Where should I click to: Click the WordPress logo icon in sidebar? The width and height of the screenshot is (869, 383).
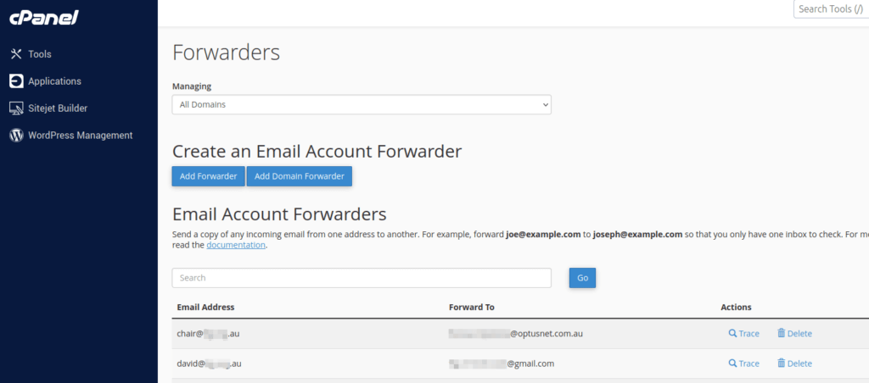coord(15,136)
